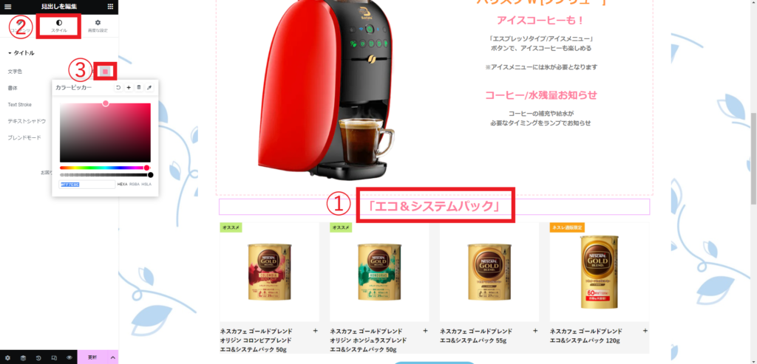
Task: Preview changes with the eye icon
Action: [69, 358]
